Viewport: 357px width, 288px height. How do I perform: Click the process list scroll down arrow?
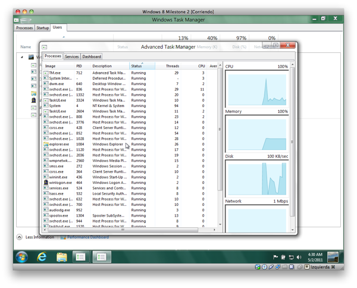click(x=220, y=224)
